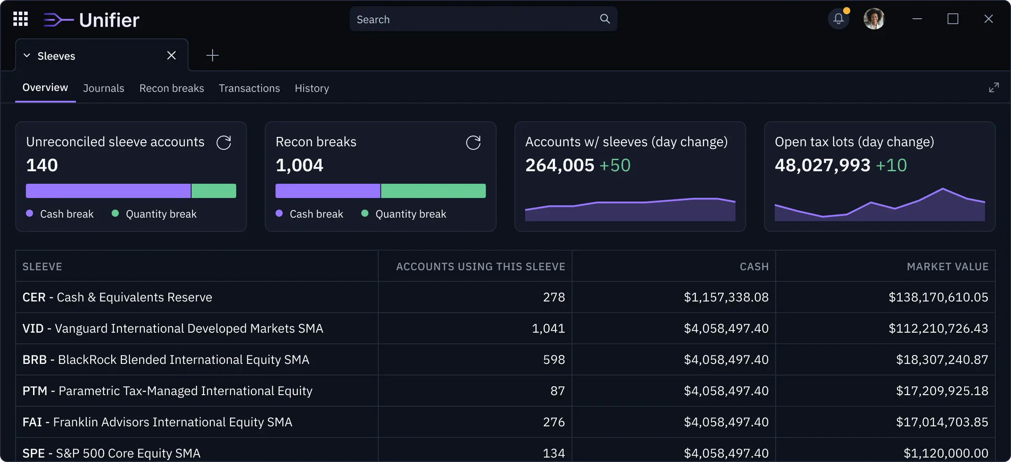
Task: Click the 140 unreconciled count
Action: tap(42, 165)
